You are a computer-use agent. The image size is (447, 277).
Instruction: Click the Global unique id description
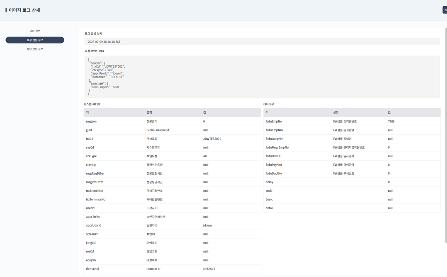point(158,130)
